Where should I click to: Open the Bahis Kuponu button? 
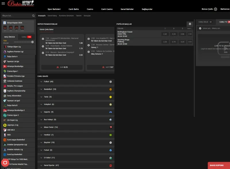[x=219, y=166]
